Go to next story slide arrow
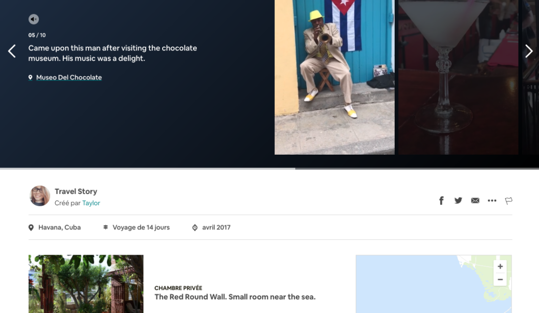The height and width of the screenshot is (313, 539). coord(528,51)
